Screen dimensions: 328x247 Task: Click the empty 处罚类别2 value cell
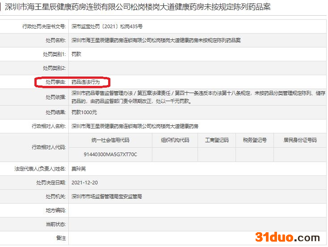pos(197,68)
